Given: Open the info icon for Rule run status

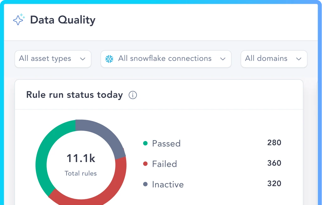Looking at the screenshot, I should (133, 95).
